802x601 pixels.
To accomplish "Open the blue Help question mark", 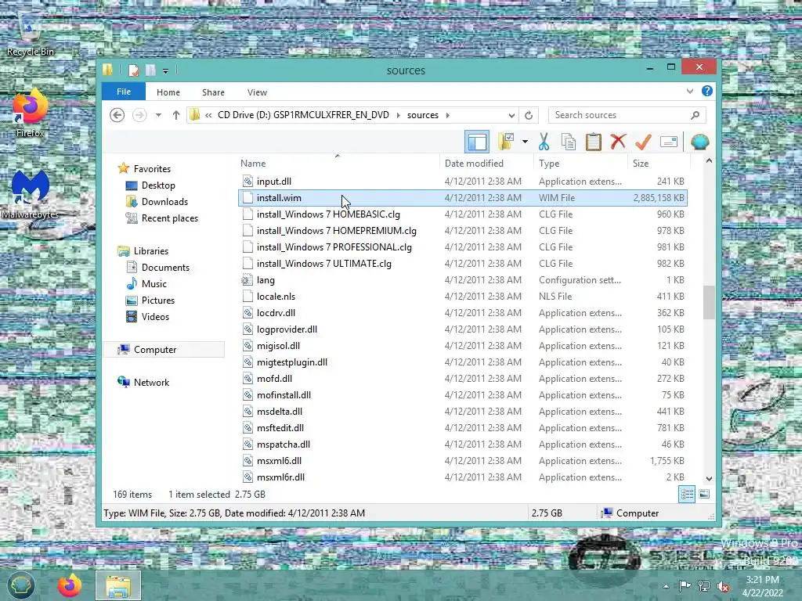I will 707,91.
